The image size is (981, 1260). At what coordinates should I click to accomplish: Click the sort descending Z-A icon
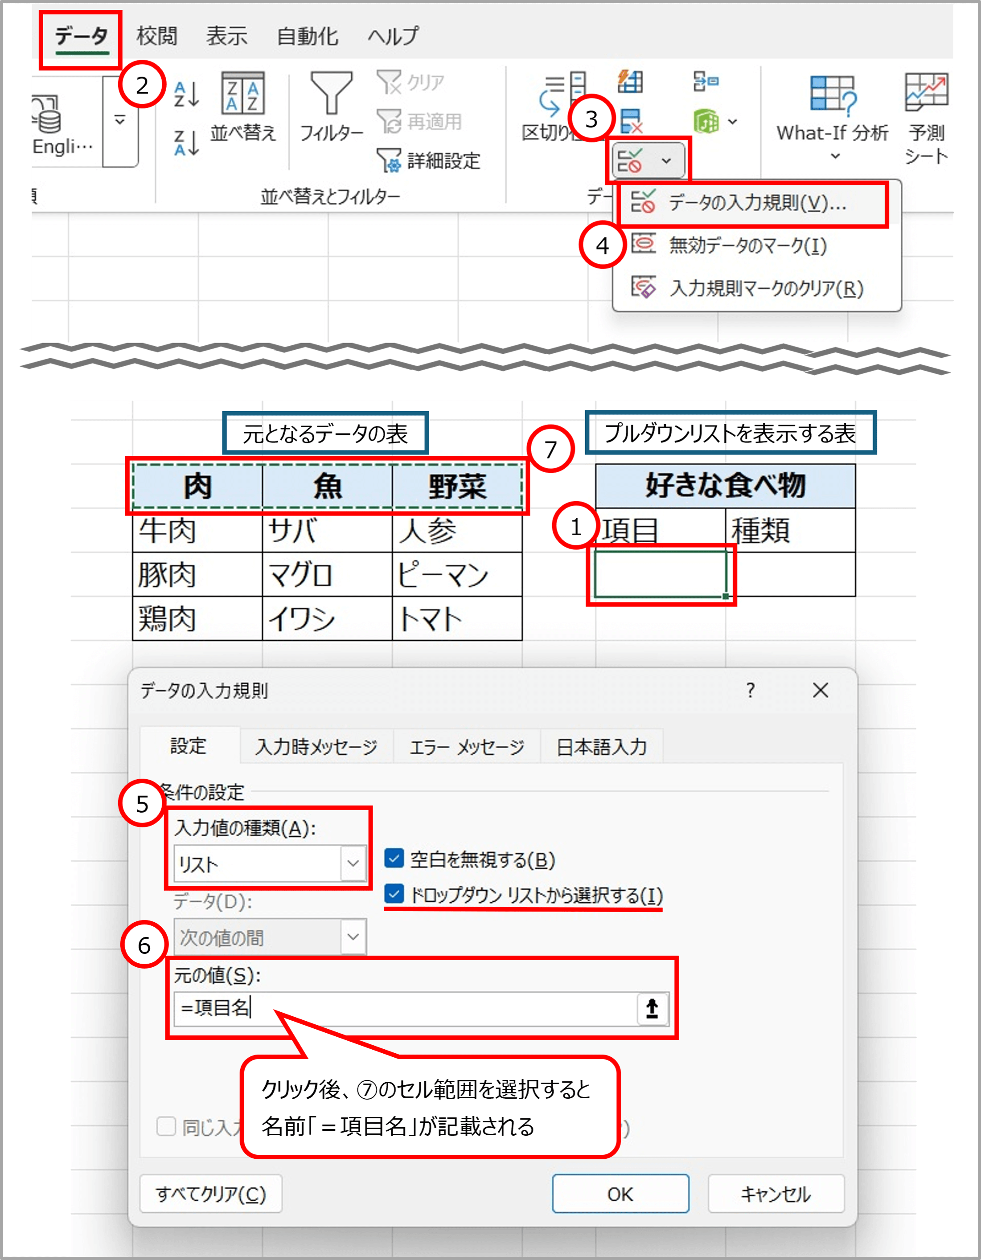186,143
